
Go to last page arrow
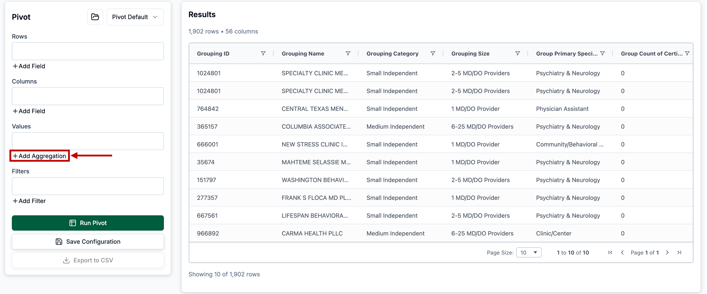[679, 252]
